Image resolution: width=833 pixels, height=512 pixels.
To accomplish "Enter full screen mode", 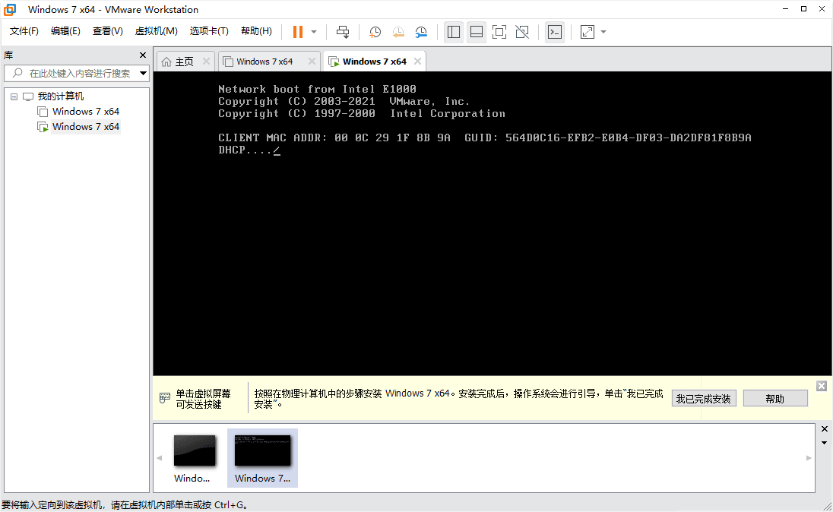I will [x=499, y=32].
